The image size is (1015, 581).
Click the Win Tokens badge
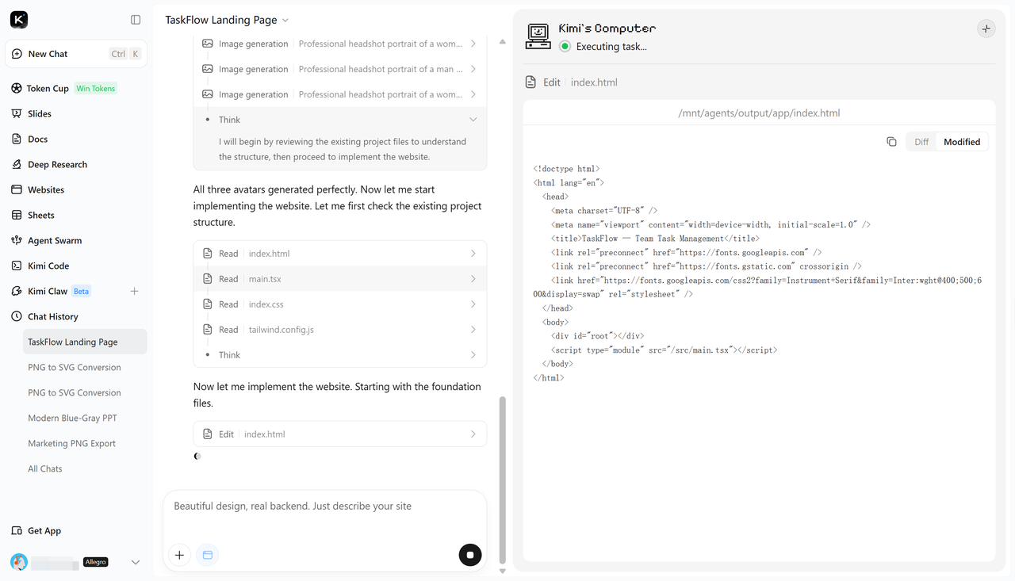pyautogui.click(x=96, y=89)
